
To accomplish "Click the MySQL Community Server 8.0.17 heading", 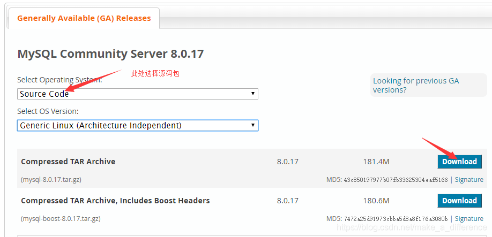I will pos(110,54).
